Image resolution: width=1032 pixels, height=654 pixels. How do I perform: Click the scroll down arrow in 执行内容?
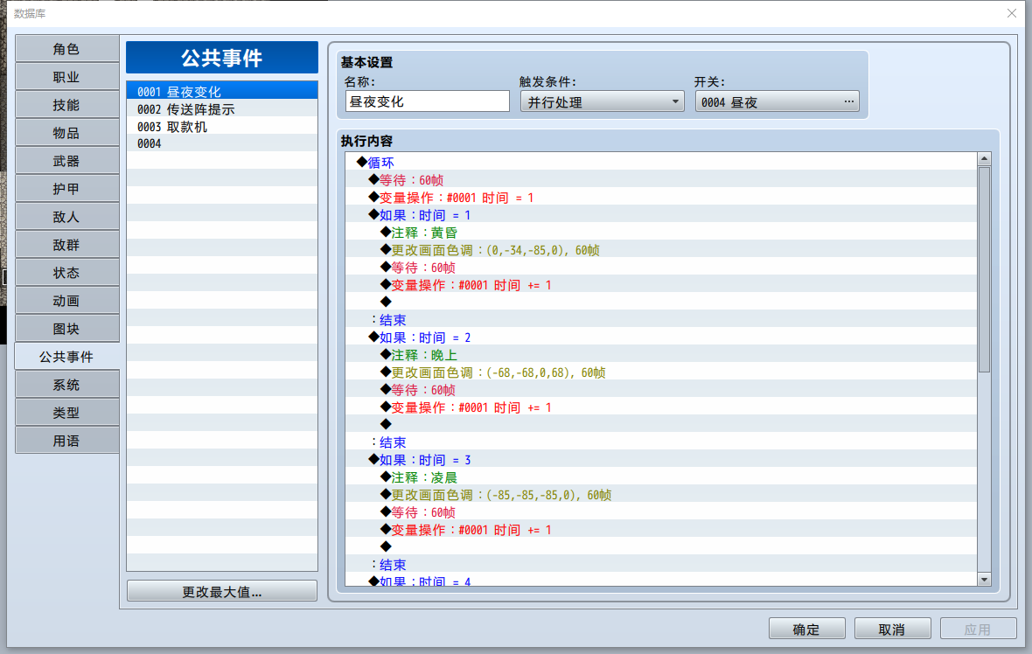click(984, 580)
